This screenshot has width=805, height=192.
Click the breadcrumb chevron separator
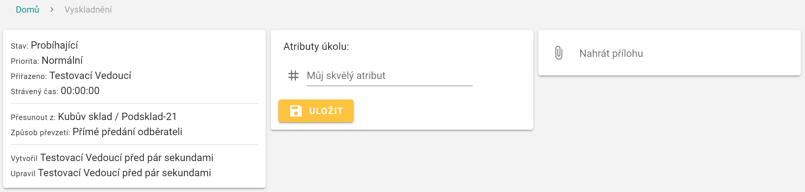pyautogui.click(x=52, y=10)
